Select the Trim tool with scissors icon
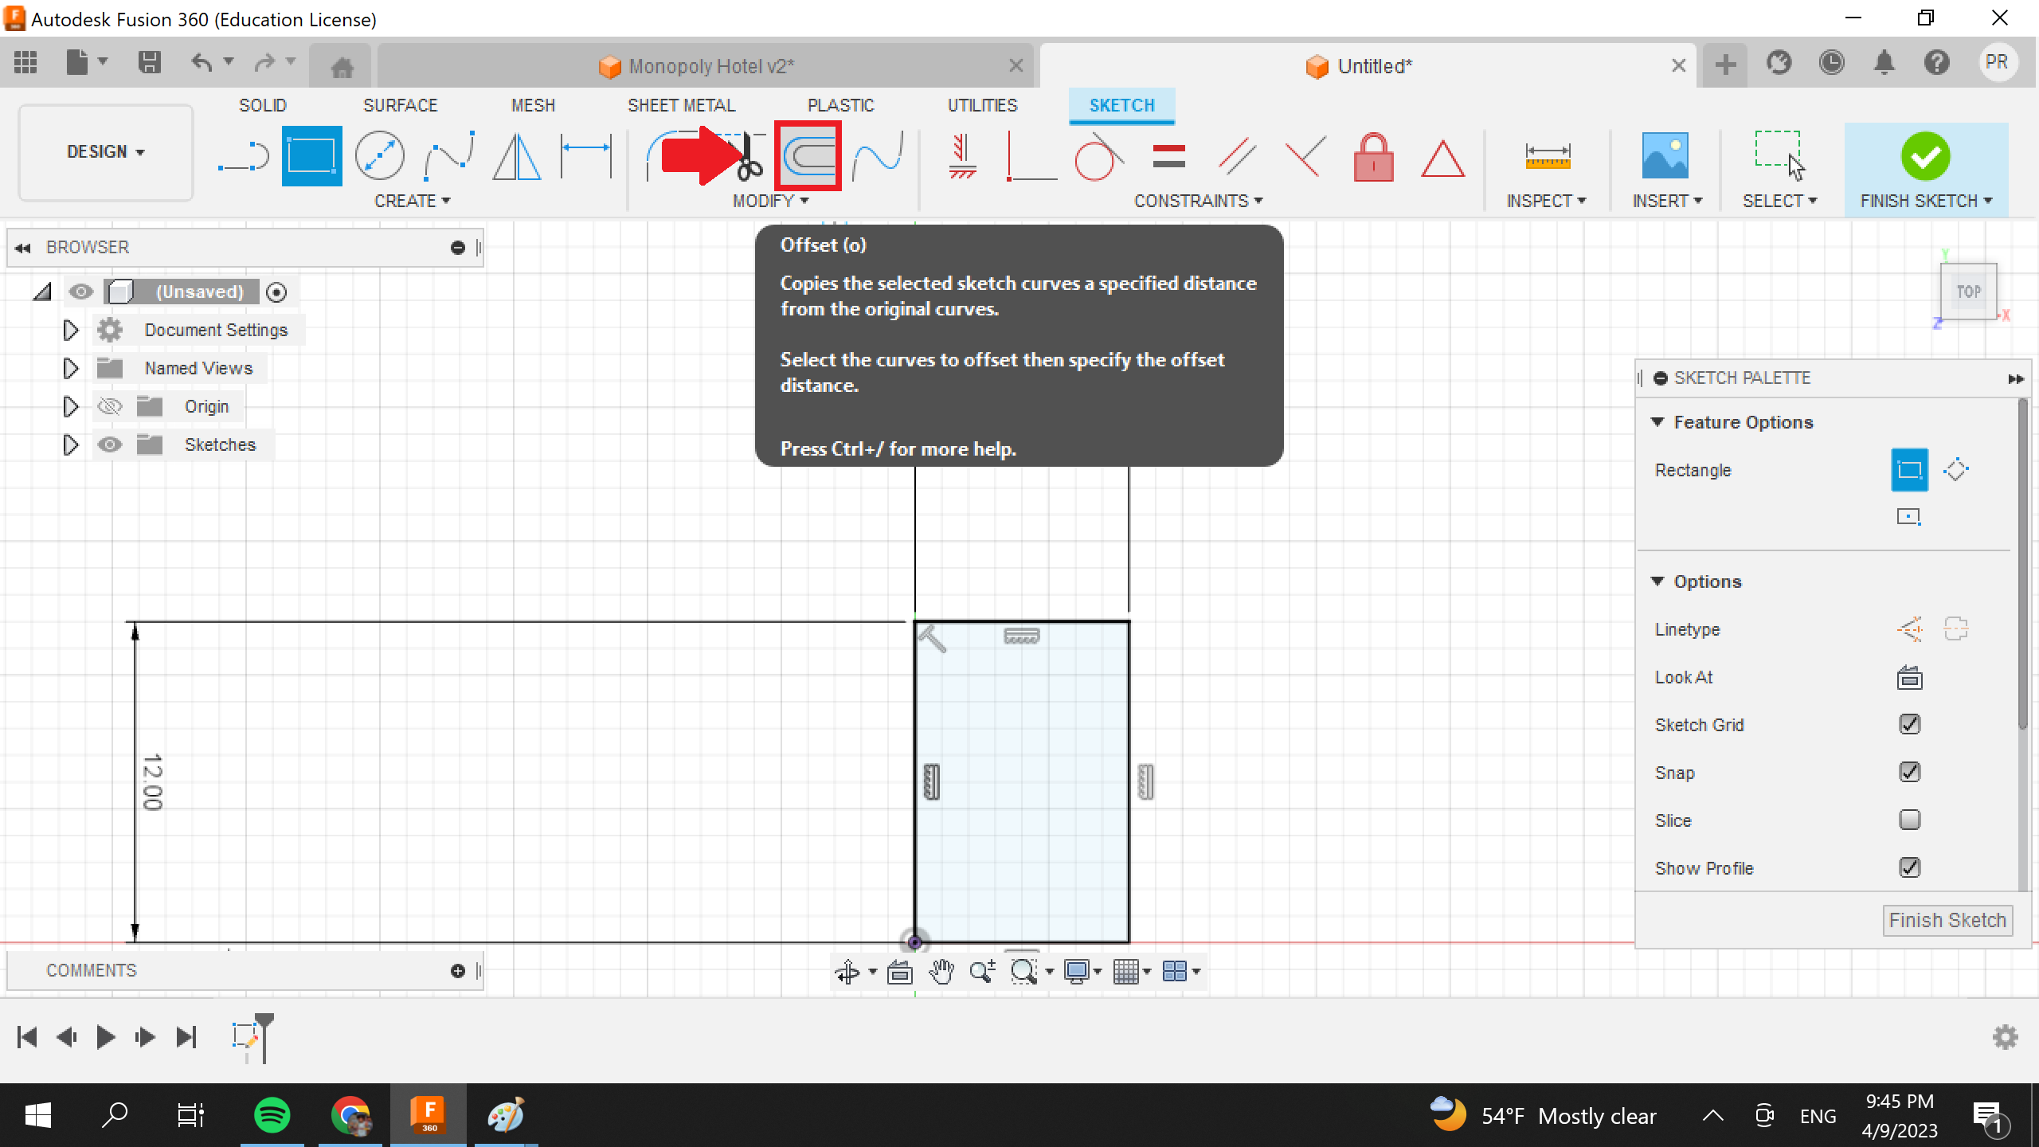Image resolution: width=2039 pixels, height=1147 pixels. 747,156
